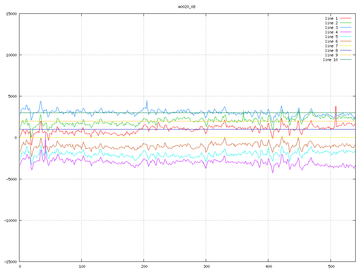Viewport: 362px width, 271px height.
Task: Click the 'line 8' legend label
Action: pos(331,50)
